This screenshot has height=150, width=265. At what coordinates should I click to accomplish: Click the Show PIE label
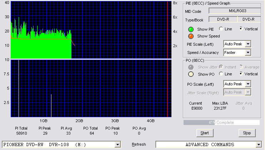(x=205, y=29)
